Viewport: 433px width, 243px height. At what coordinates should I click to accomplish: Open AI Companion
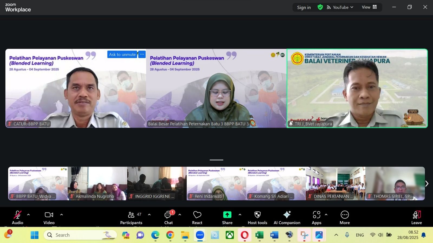tap(287, 218)
